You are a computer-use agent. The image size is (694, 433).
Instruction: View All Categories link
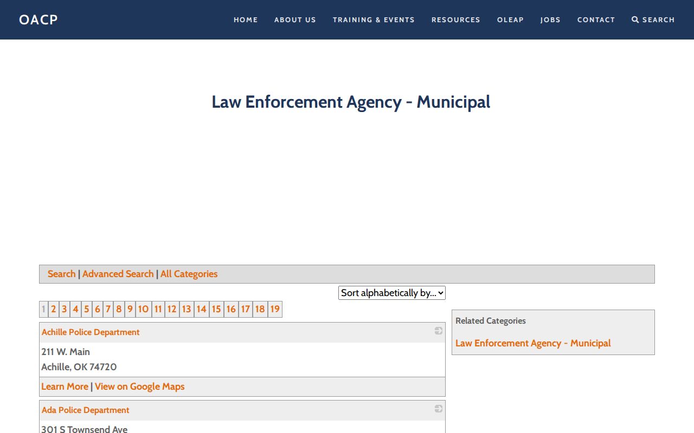click(x=189, y=274)
